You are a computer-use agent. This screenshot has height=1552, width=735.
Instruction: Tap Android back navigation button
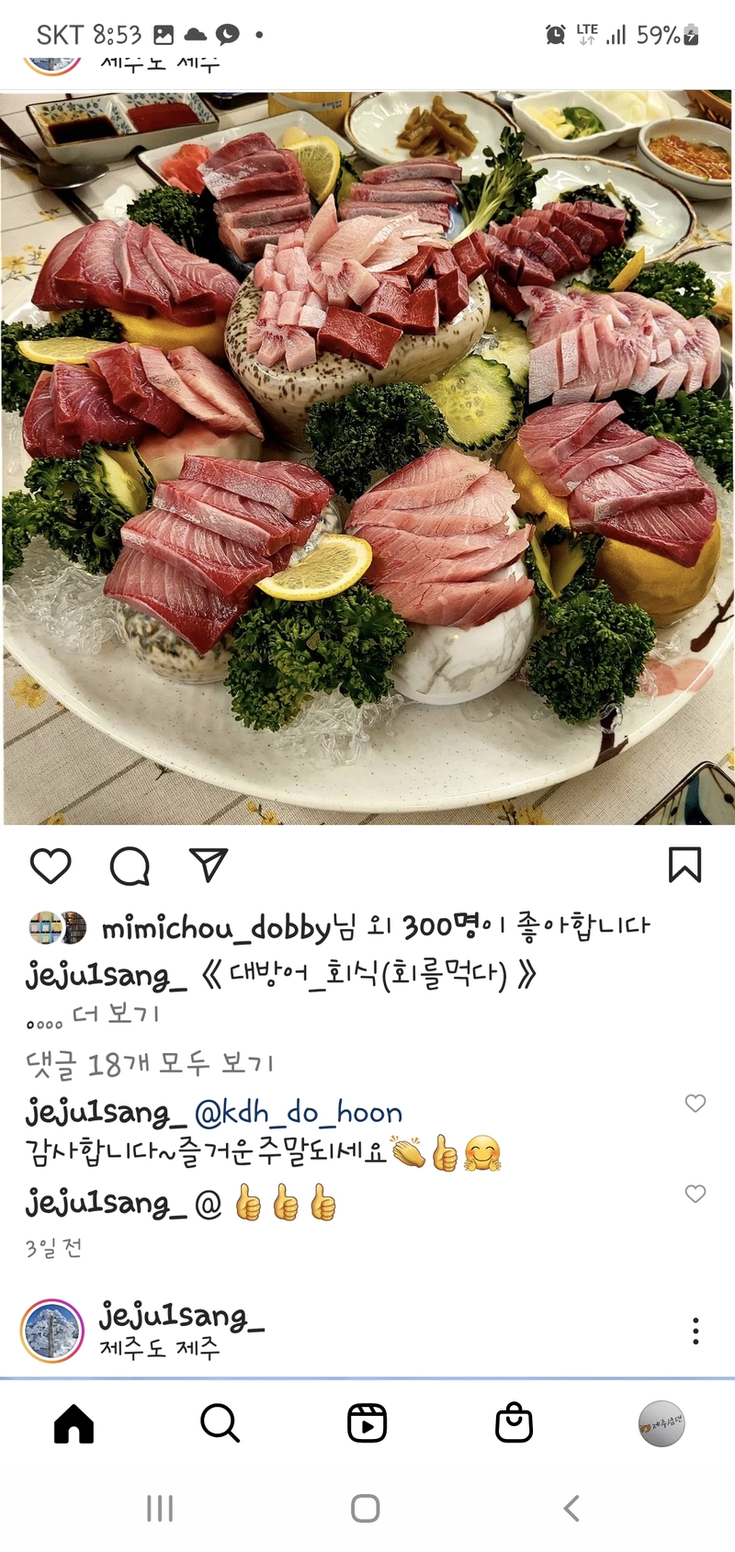click(x=571, y=1508)
